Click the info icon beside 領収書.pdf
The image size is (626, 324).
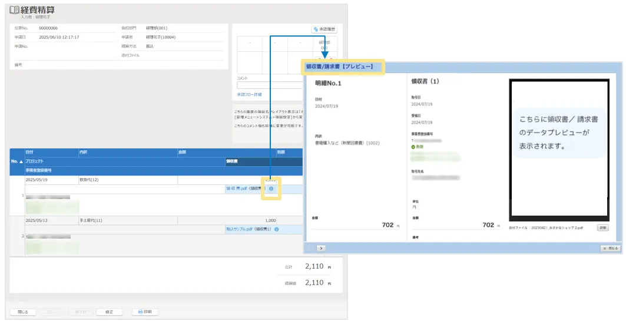[271, 189]
